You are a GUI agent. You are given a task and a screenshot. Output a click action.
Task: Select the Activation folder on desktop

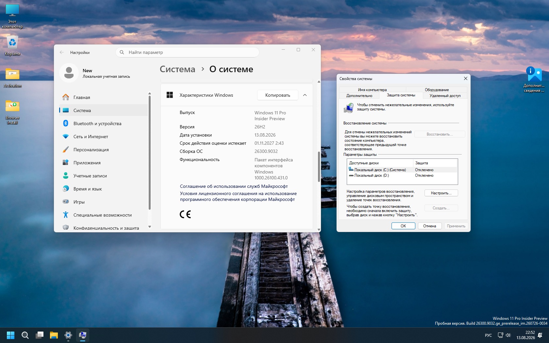(x=12, y=78)
